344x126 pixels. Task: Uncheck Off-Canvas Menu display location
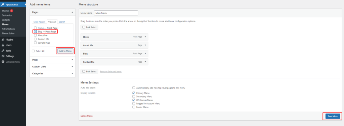coord(134,100)
